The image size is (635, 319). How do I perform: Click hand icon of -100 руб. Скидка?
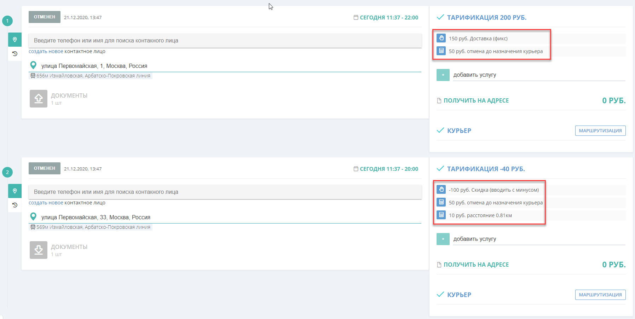click(441, 189)
